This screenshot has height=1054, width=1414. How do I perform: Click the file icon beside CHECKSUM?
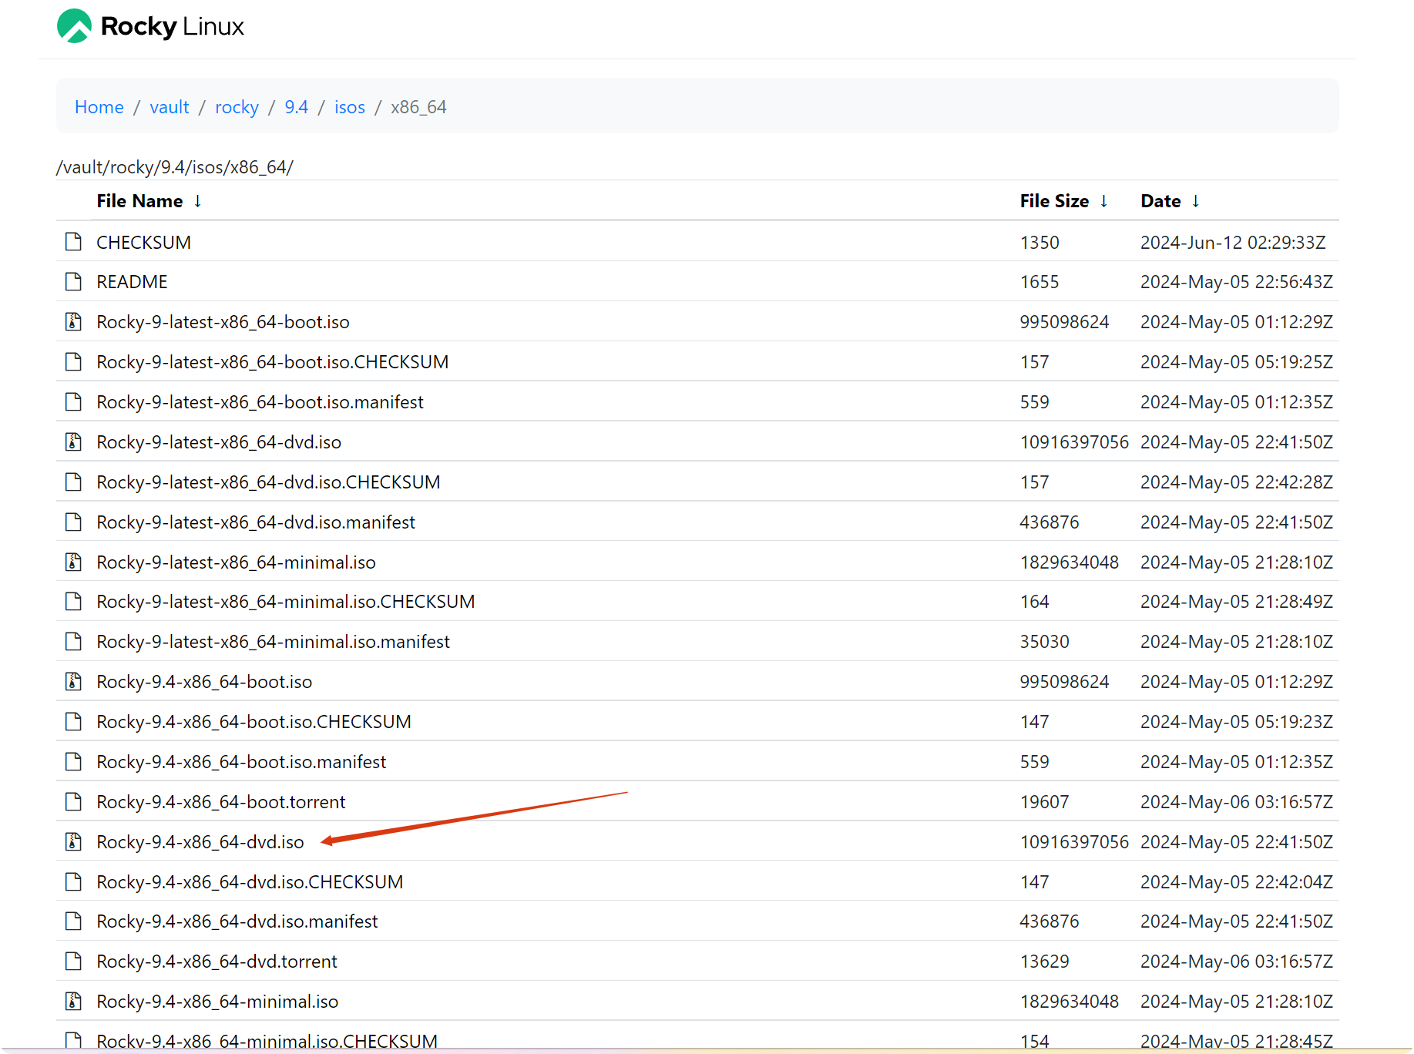coord(73,242)
